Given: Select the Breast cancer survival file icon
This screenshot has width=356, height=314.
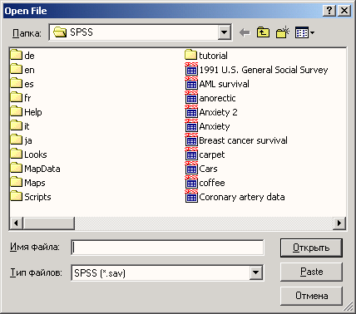Looking at the screenshot, I should [x=191, y=140].
